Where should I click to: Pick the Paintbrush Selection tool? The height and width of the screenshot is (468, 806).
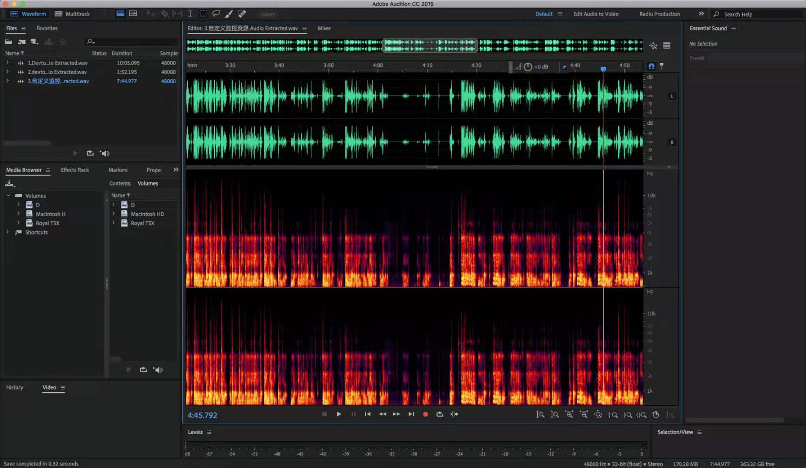click(x=229, y=14)
